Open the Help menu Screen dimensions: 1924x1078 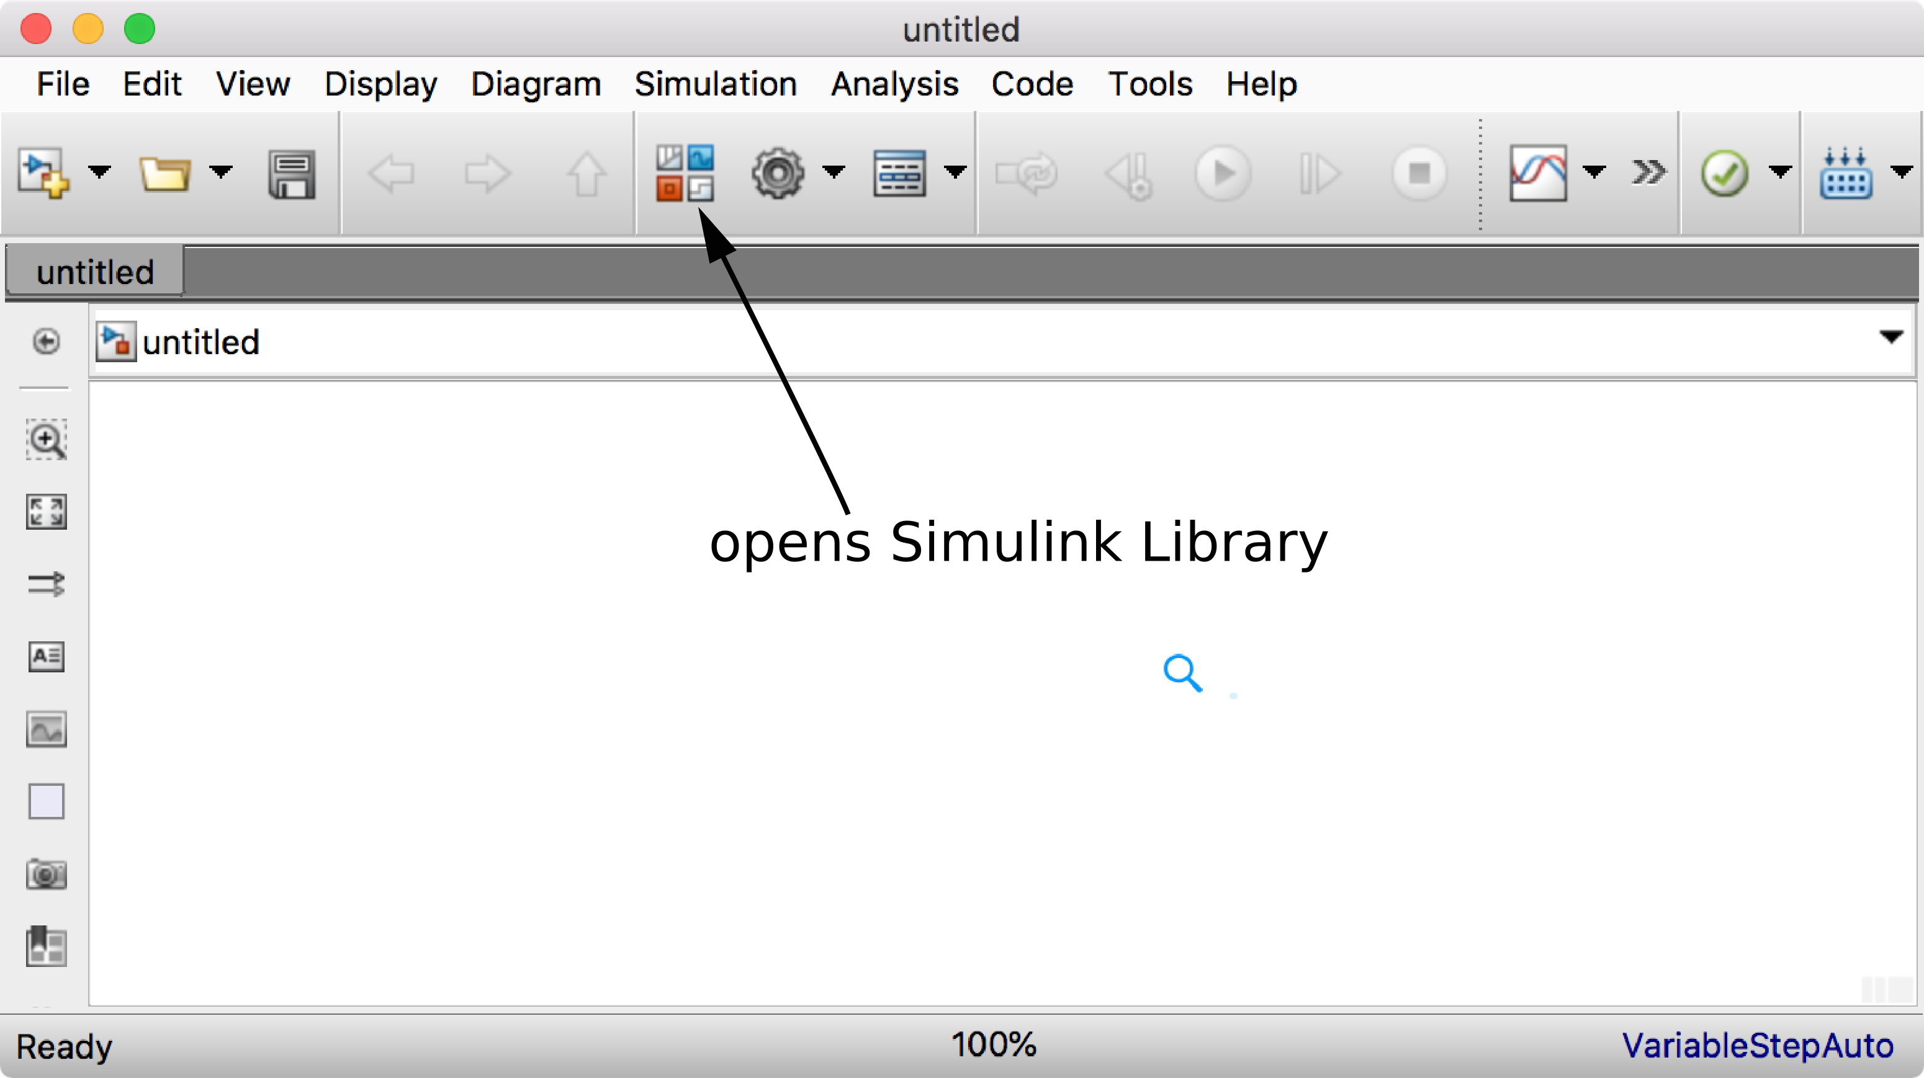pyautogui.click(x=1262, y=85)
